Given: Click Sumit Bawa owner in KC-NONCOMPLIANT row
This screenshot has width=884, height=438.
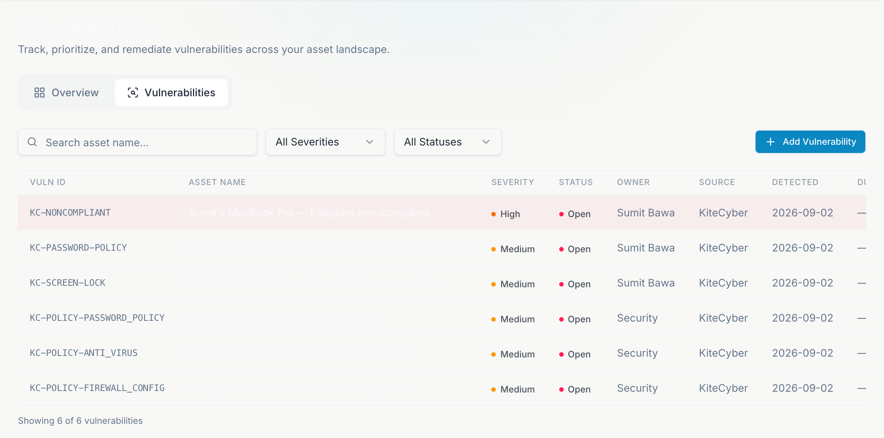Looking at the screenshot, I should 646,213.
